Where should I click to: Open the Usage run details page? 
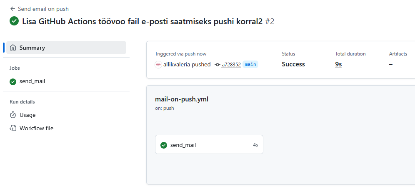coord(27,115)
